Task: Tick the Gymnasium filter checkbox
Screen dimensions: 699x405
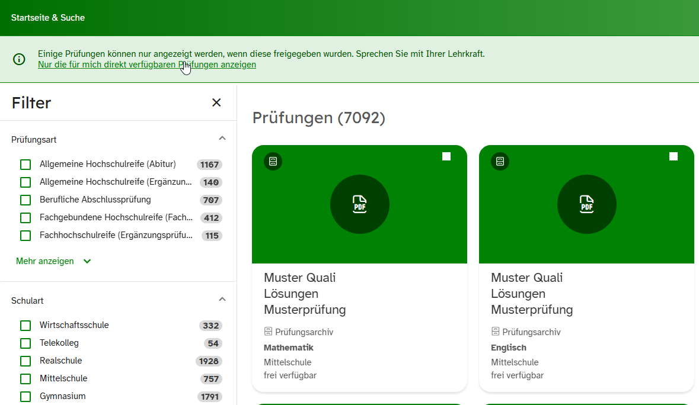Action: click(25, 397)
